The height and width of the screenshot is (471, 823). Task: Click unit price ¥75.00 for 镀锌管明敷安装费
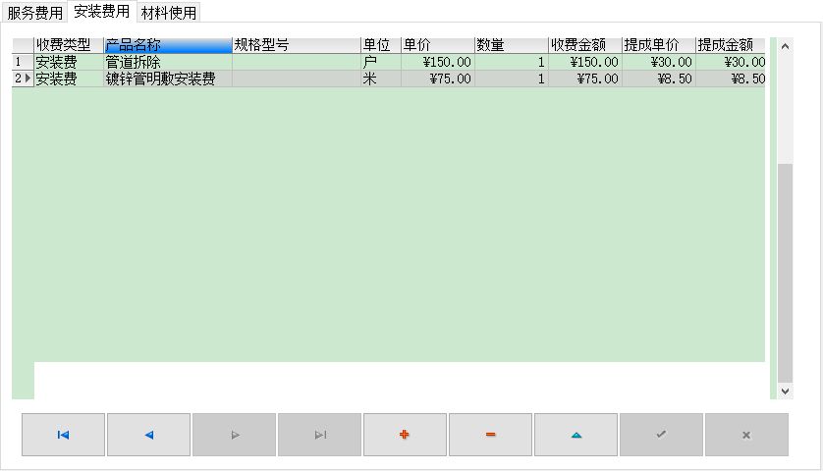438,78
